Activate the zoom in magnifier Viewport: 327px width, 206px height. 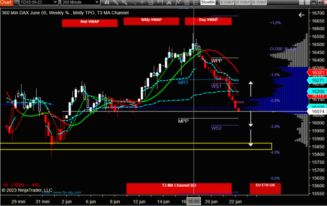(125, 2)
